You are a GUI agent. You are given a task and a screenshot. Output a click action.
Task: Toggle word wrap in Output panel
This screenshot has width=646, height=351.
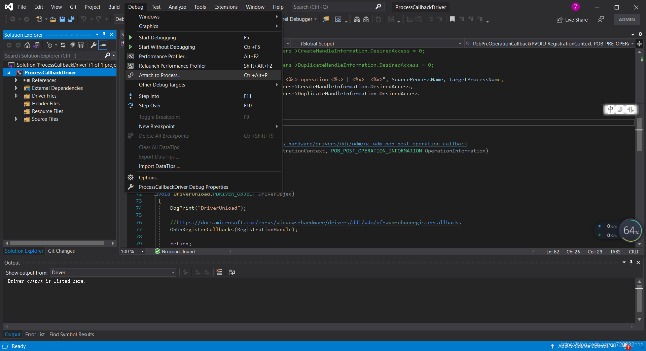[x=232, y=272]
